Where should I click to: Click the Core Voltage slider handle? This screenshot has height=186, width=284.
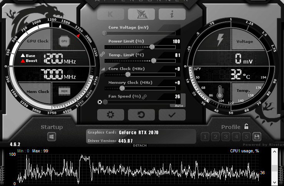tap(104, 33)
